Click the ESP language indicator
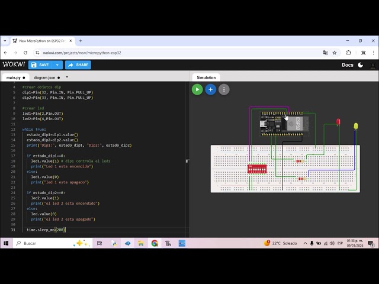Image resolution: width=379 pixels, height=284 pixels. coord(340,243)
